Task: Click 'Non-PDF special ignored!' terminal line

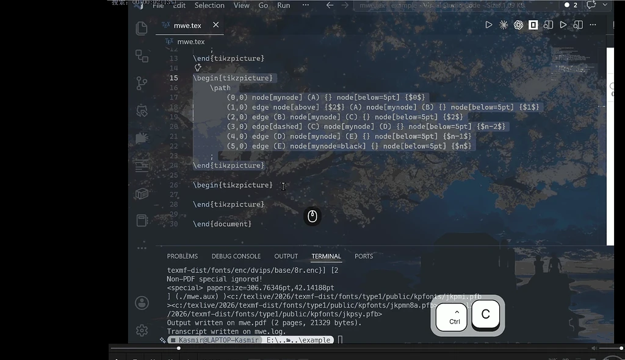Action: click(x=214, y=279)
